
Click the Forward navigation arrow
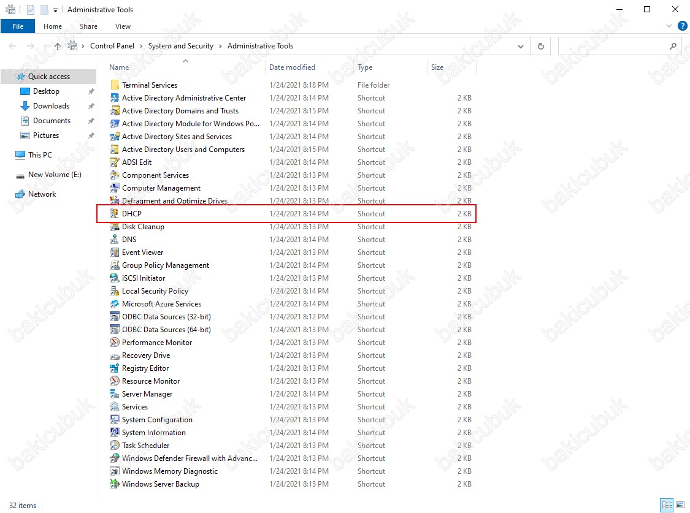click(x=31, y=46)
